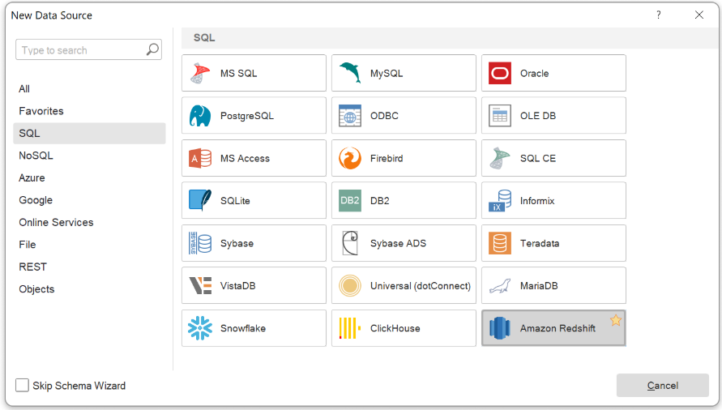Switch to the Google category
This screenshot has width=722, height=410.
pos(89,200)
